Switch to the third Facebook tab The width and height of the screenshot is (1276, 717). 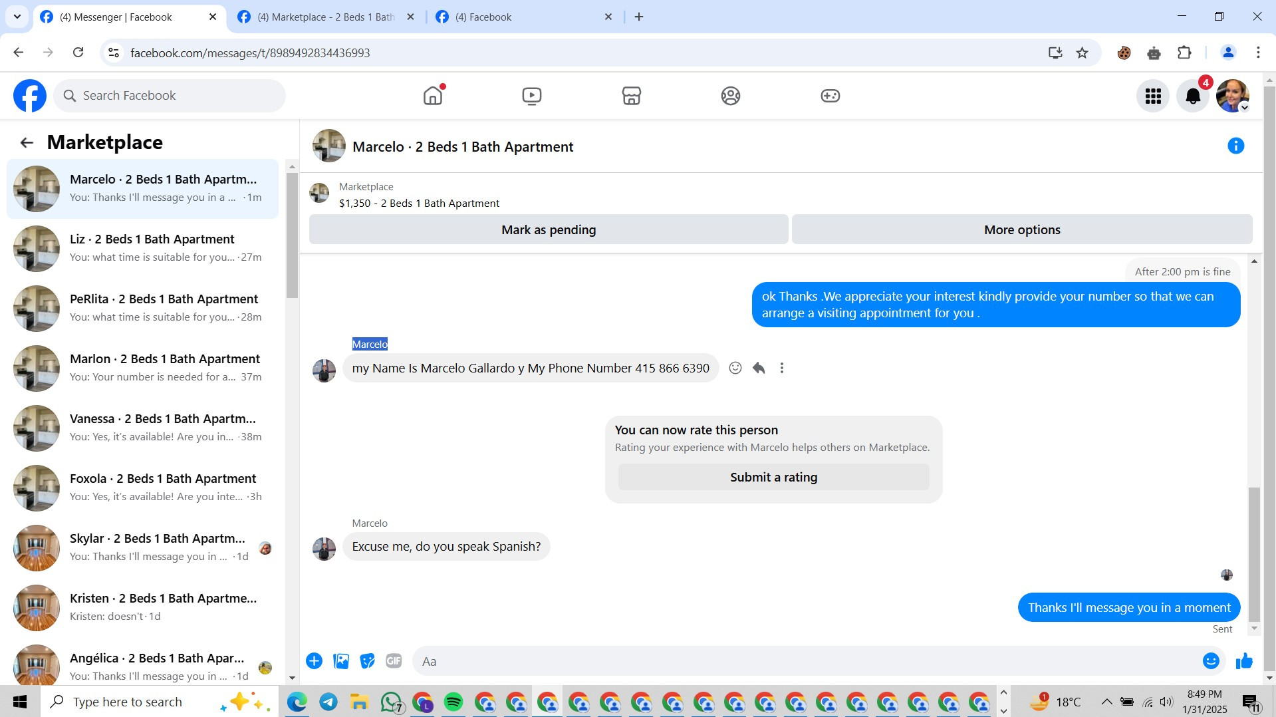click(x=524, y=17)
